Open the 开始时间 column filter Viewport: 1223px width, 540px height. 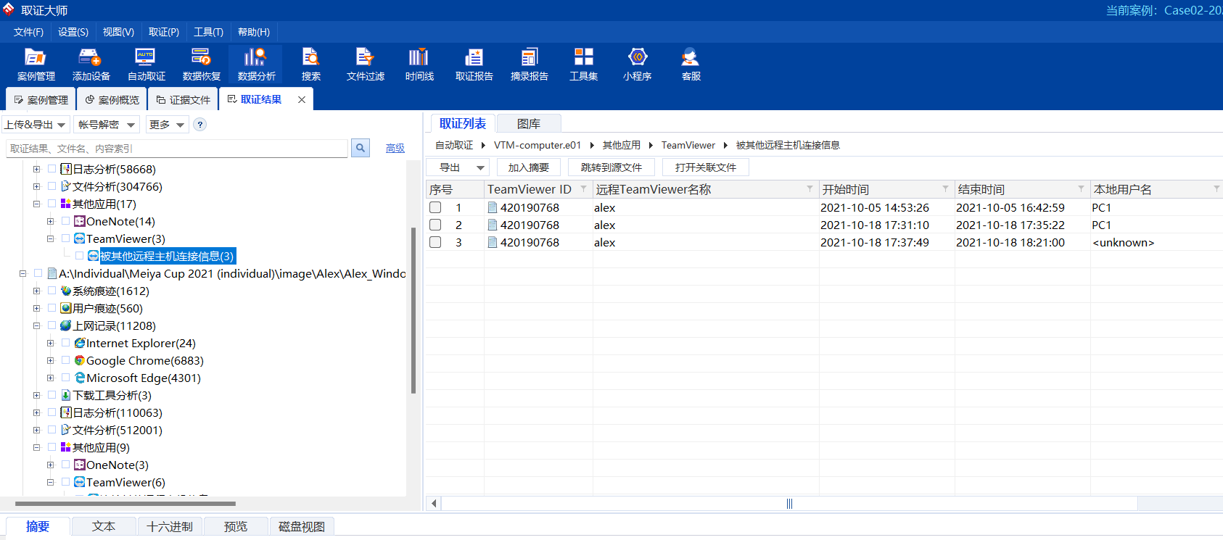pos(945,188)
